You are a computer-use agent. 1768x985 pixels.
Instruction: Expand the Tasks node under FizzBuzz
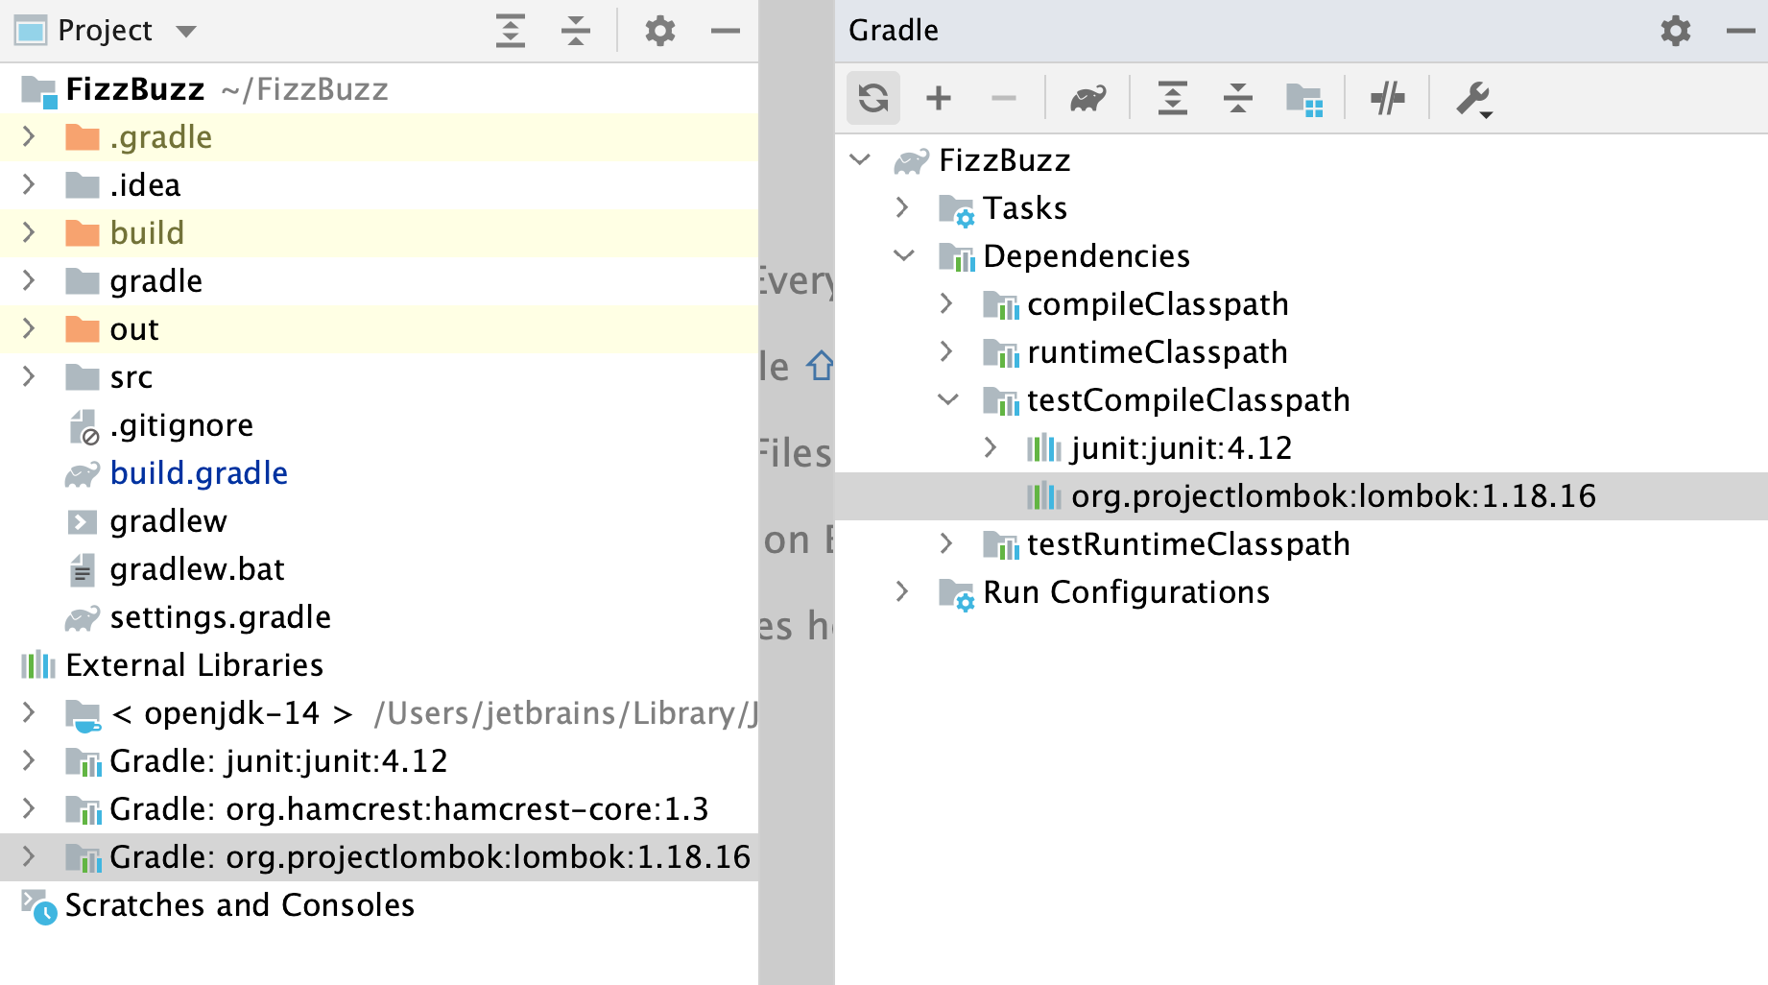pos(903,207)
